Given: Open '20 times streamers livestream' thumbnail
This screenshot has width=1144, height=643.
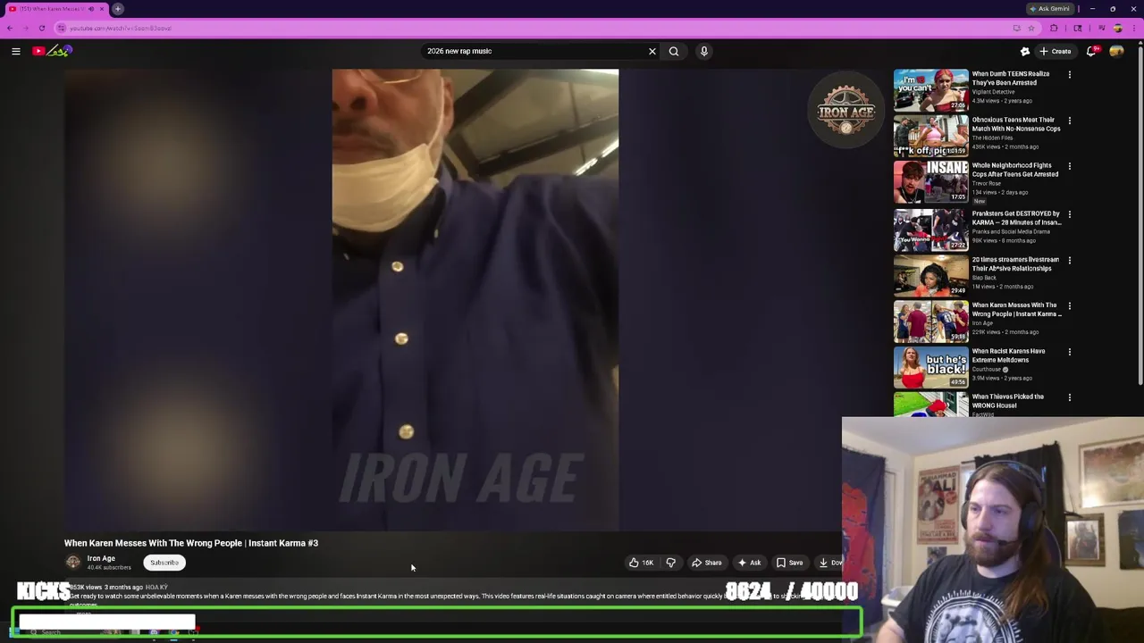Looking at the screenshot, I should pos(930,275).
